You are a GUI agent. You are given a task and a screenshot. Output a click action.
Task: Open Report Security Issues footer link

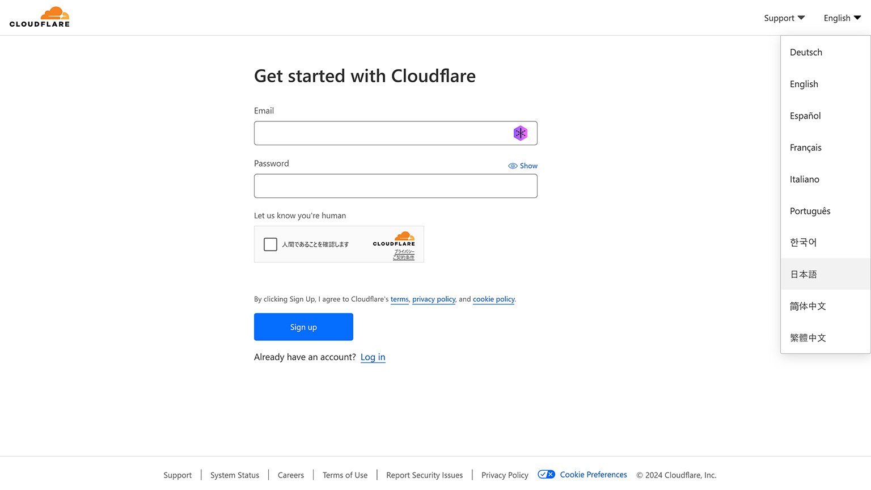tap(424, 475)
